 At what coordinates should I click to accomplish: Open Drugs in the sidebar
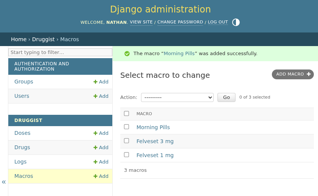pyautogui.click(x=22, y=147)
